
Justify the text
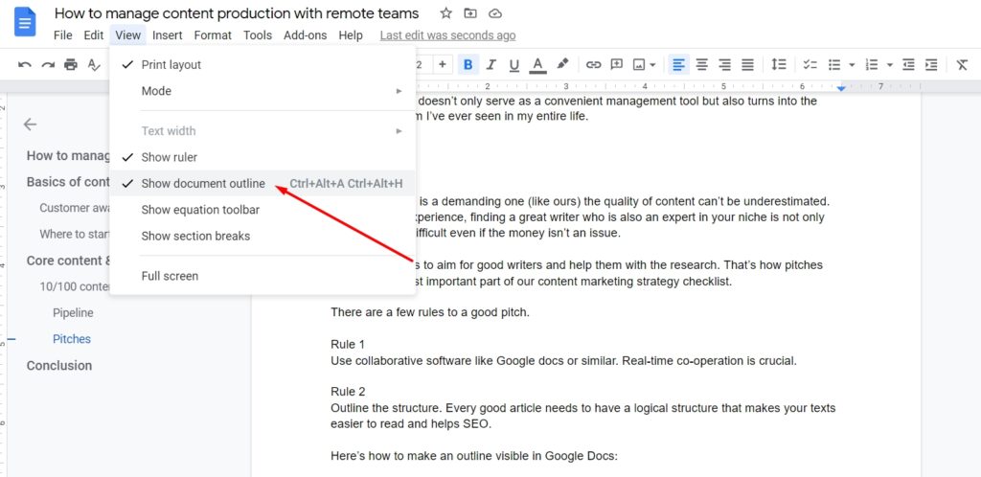pos(747,64)
